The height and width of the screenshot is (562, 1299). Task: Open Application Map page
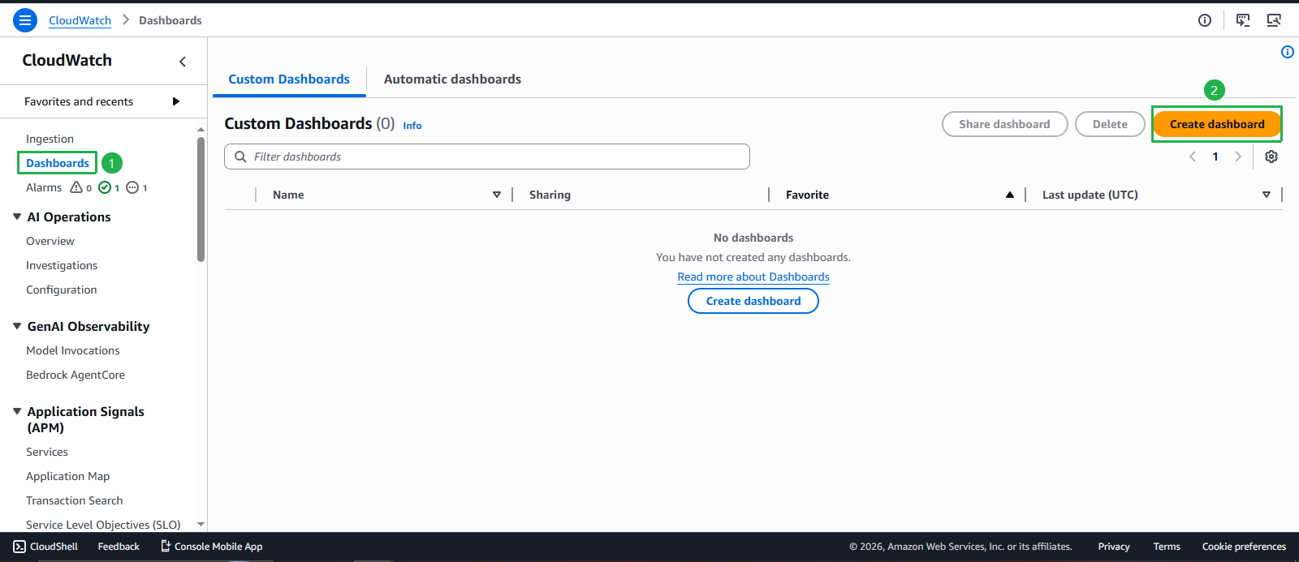[68, 476]
